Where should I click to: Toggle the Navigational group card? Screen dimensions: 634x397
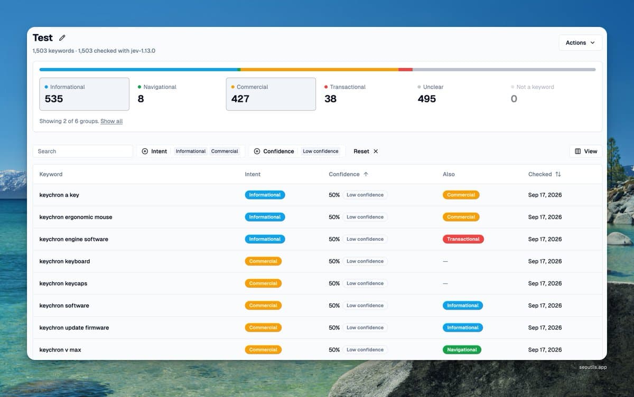coord(178,94)
